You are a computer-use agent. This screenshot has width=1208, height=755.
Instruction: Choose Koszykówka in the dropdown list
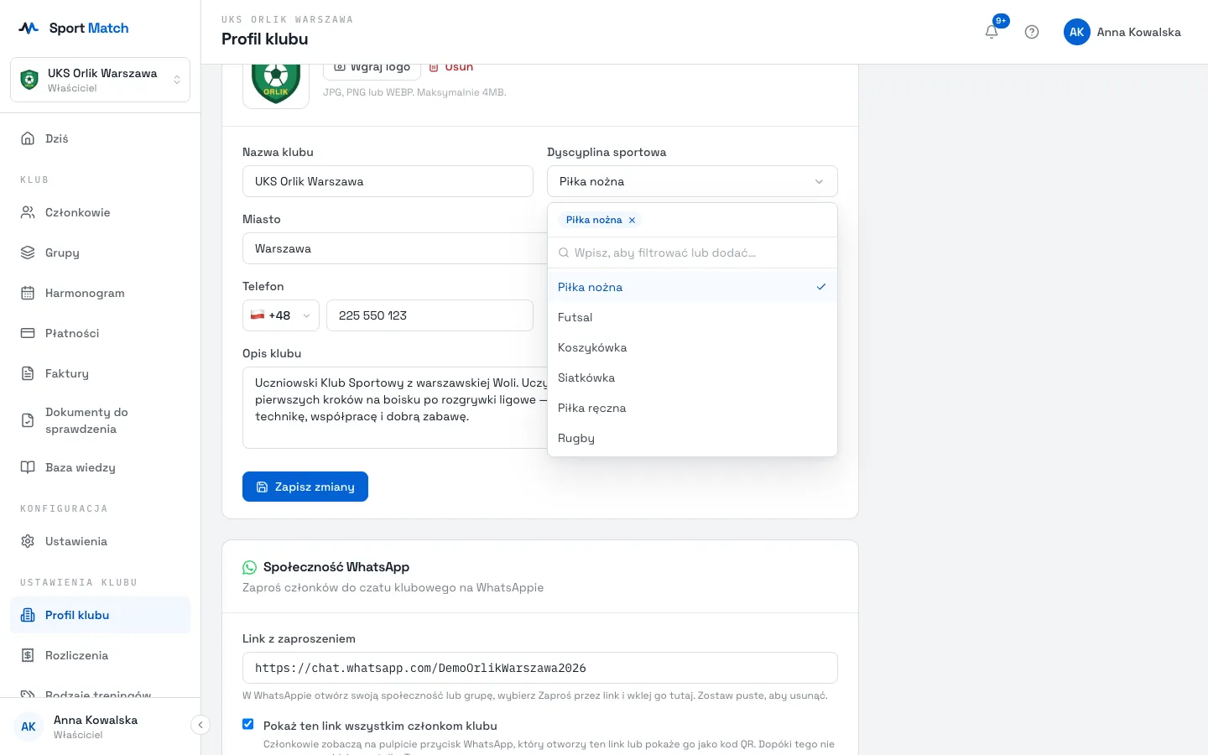[692, 347]
